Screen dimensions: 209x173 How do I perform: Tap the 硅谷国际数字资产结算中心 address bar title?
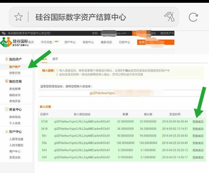point(80,17)
